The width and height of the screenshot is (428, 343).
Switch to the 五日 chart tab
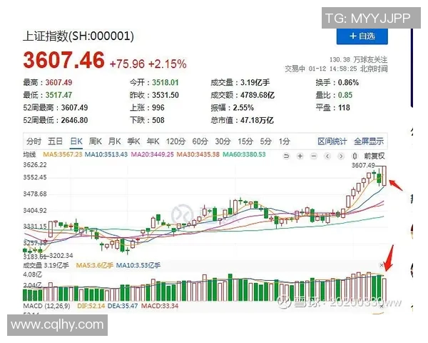pyautogui.click(x=55, y=141)
